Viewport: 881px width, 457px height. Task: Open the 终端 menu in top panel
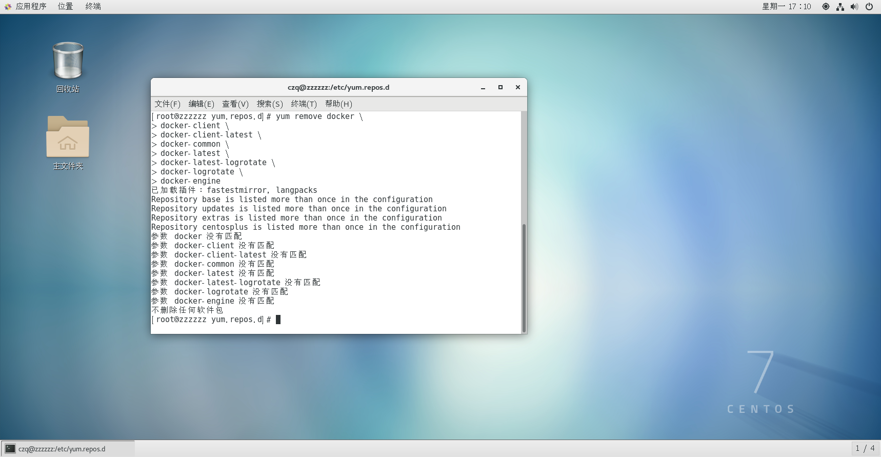point(93,7)
